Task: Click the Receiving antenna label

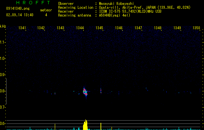Action: (x=75, y=15)
